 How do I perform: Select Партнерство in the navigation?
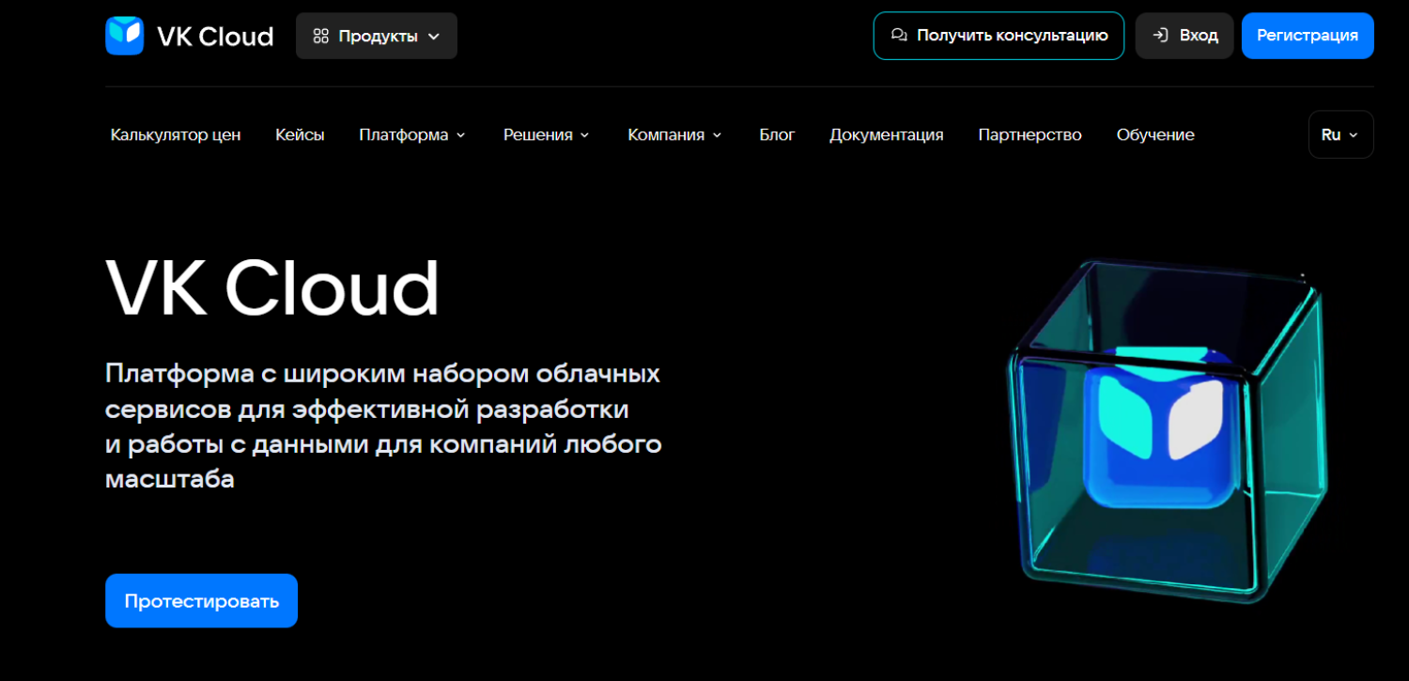point(1030,135)
